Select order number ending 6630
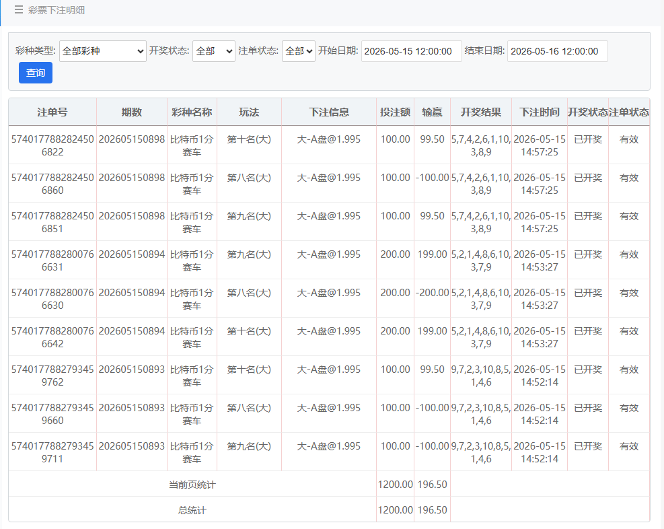The width and height of the screenshot is (664, 529). (x=52, y=299)
